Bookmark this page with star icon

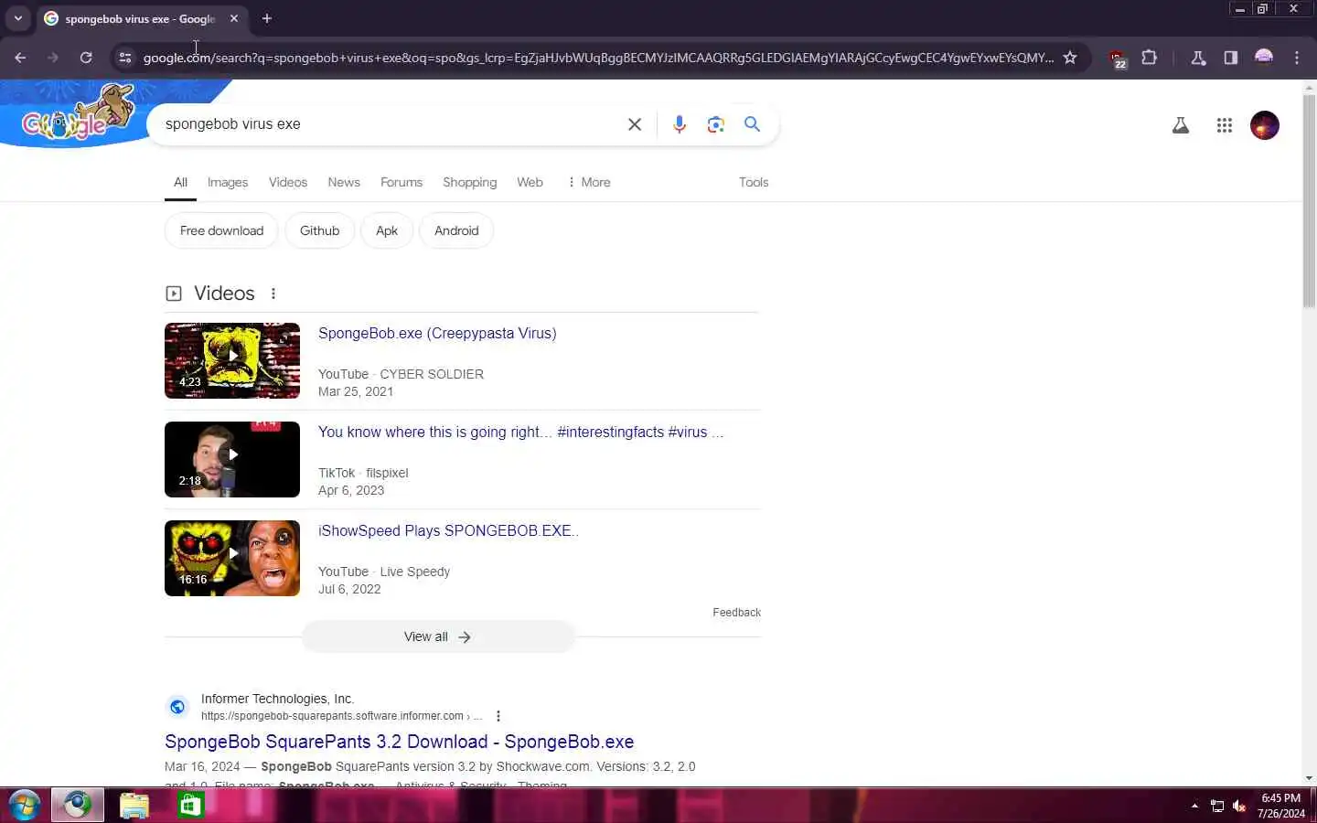1070,58
